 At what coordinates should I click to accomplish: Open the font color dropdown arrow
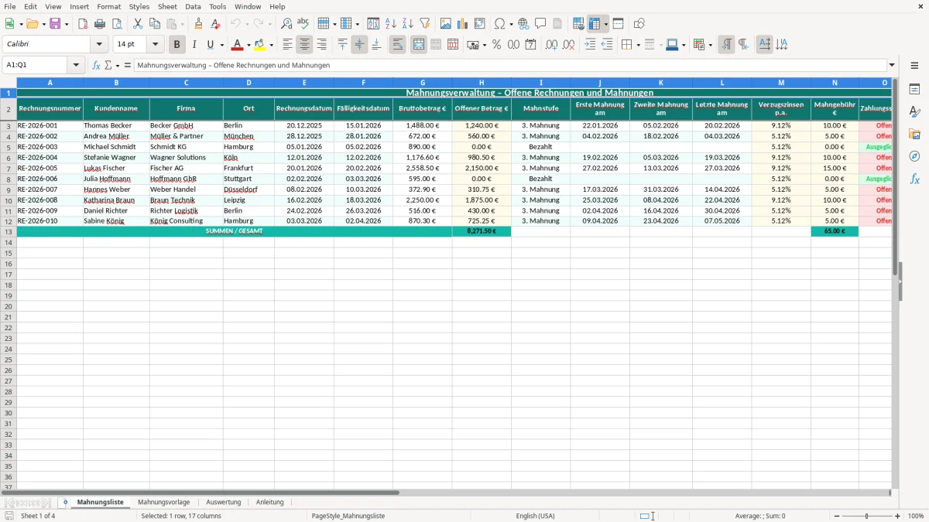tap(249, 45)
